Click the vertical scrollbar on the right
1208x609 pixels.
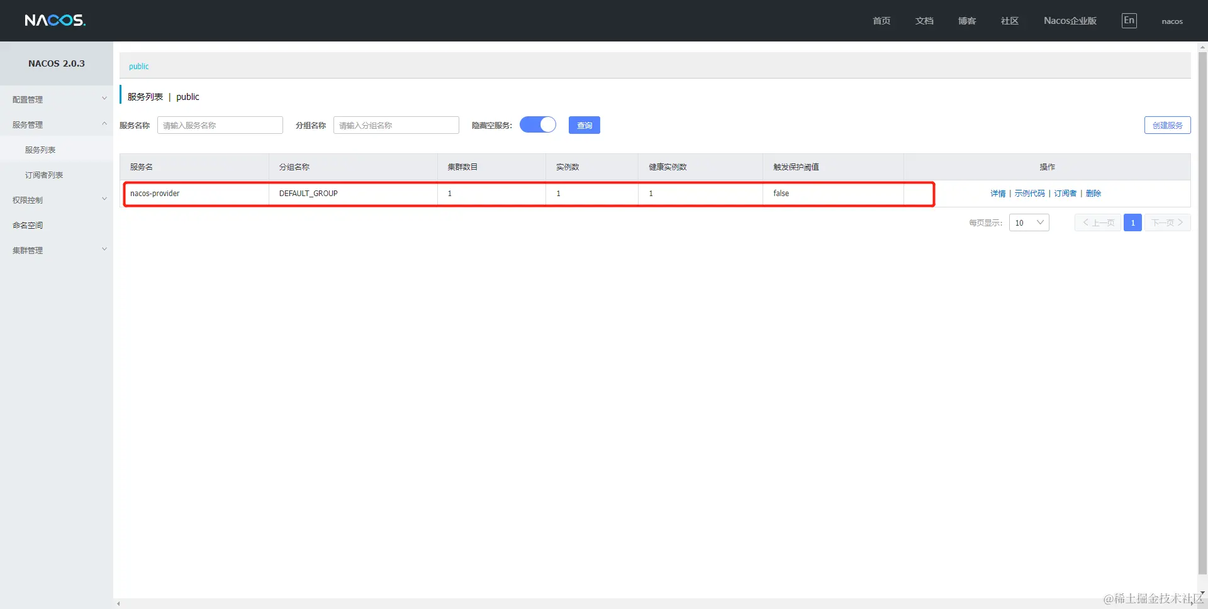[1203, 312]
